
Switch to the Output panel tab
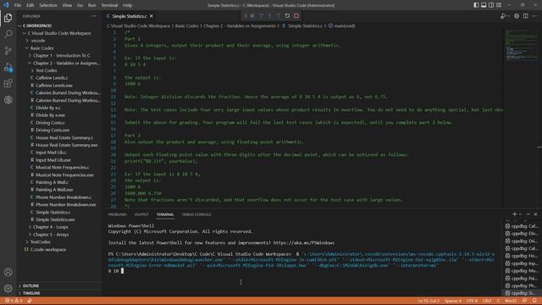pyautogui.click(x=141, y=214)
